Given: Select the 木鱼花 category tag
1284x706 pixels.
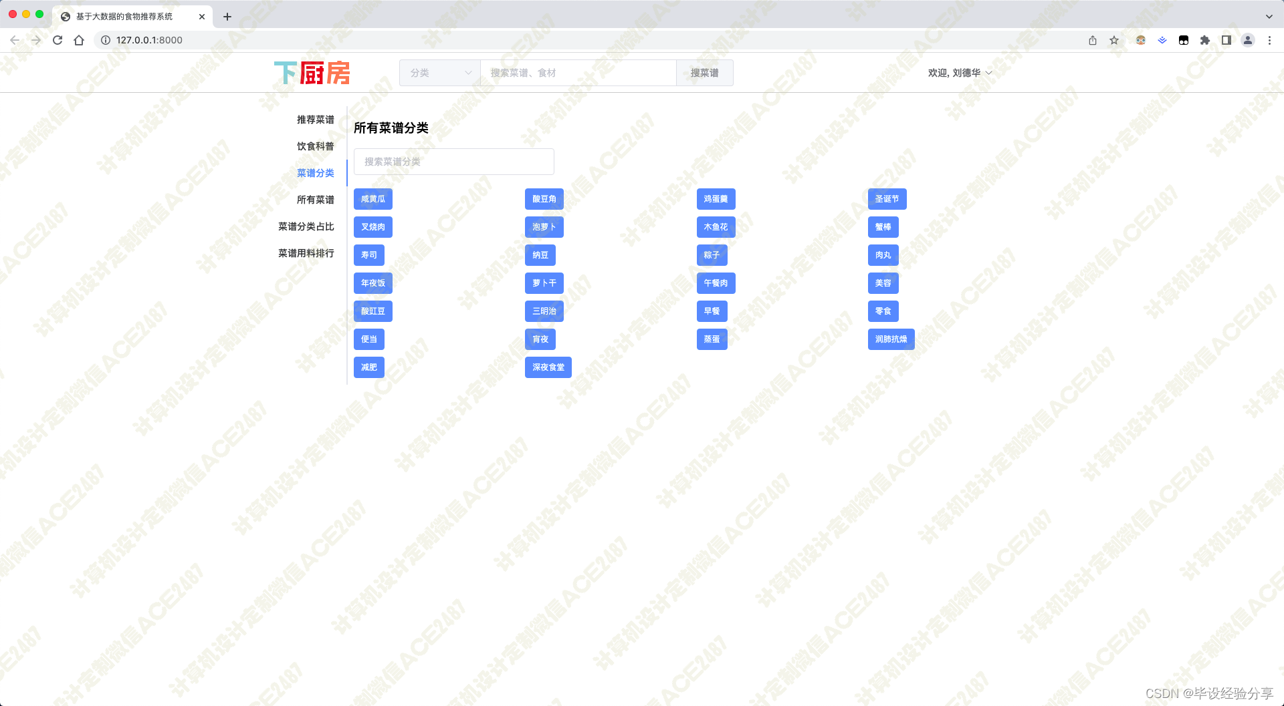Looking at the screenshot, I should [x=716, y=227].
